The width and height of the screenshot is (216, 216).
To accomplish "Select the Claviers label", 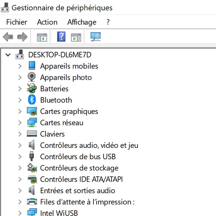I will pos(52,134).
